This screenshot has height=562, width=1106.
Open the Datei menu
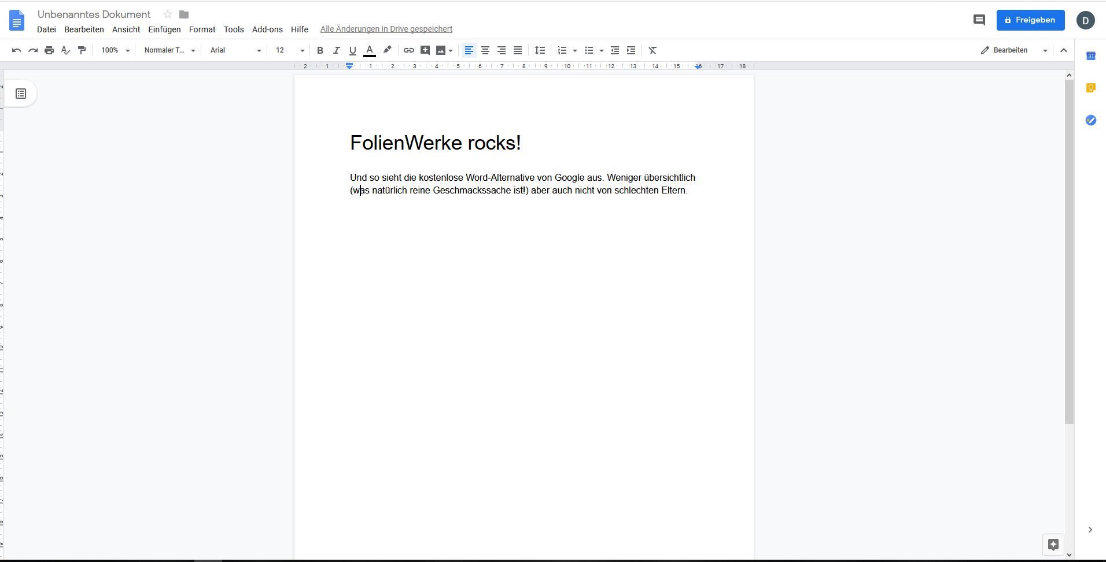[x=46, y=29]
